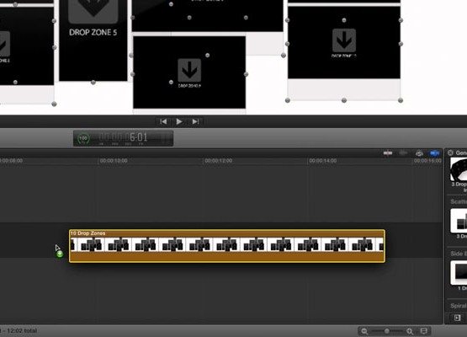
Task: Select the Scatter generator thumbnail
Action: click(x=459, y=221)
